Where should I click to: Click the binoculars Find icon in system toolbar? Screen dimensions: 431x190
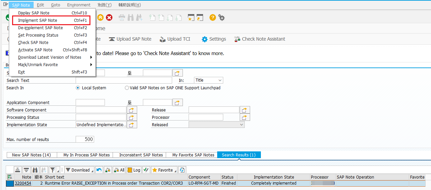[131, 17]
